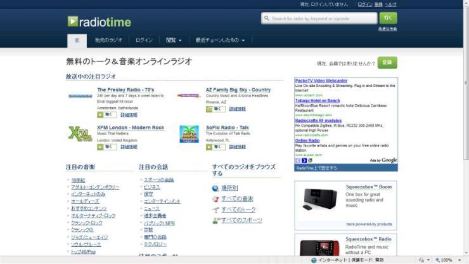Click the SoFlo Radio palm tree logo

(189, 134)
